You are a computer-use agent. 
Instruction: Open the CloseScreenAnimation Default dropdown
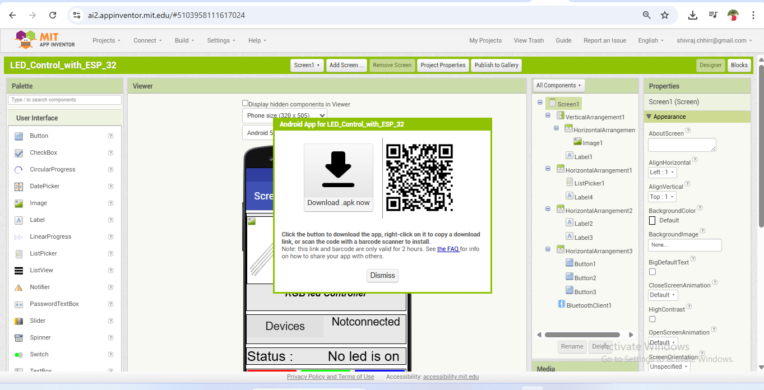click(x=663, y=295)
